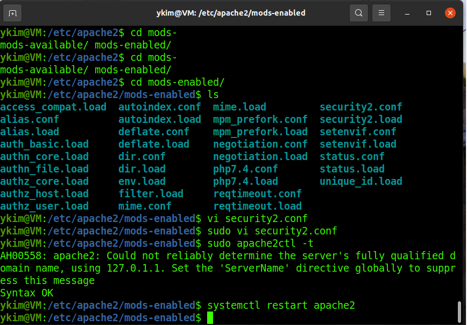Click php7.4.load file name
467x325 pixels.
(245, 182)
